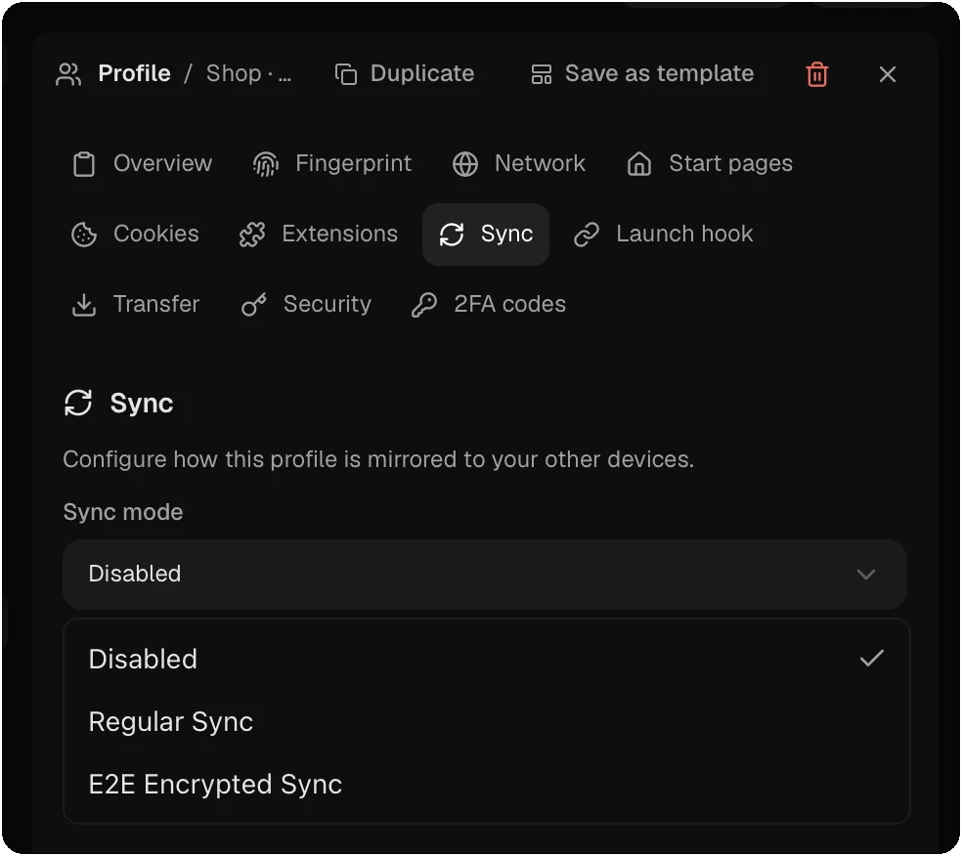Click the Sync mode dropdown chevron
This screenshot has height=856, width=962.
(x=865, y=575)
